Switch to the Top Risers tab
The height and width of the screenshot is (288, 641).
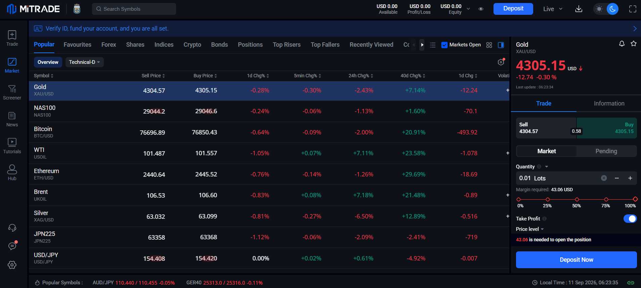click(287, 45)
